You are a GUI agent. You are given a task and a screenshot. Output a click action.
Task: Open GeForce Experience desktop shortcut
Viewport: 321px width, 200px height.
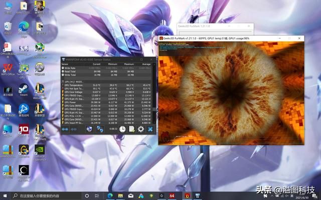[40, 152]
